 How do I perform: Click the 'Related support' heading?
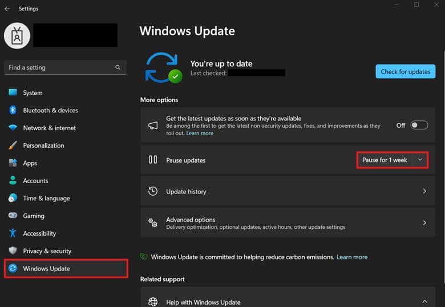click(163, 279)
